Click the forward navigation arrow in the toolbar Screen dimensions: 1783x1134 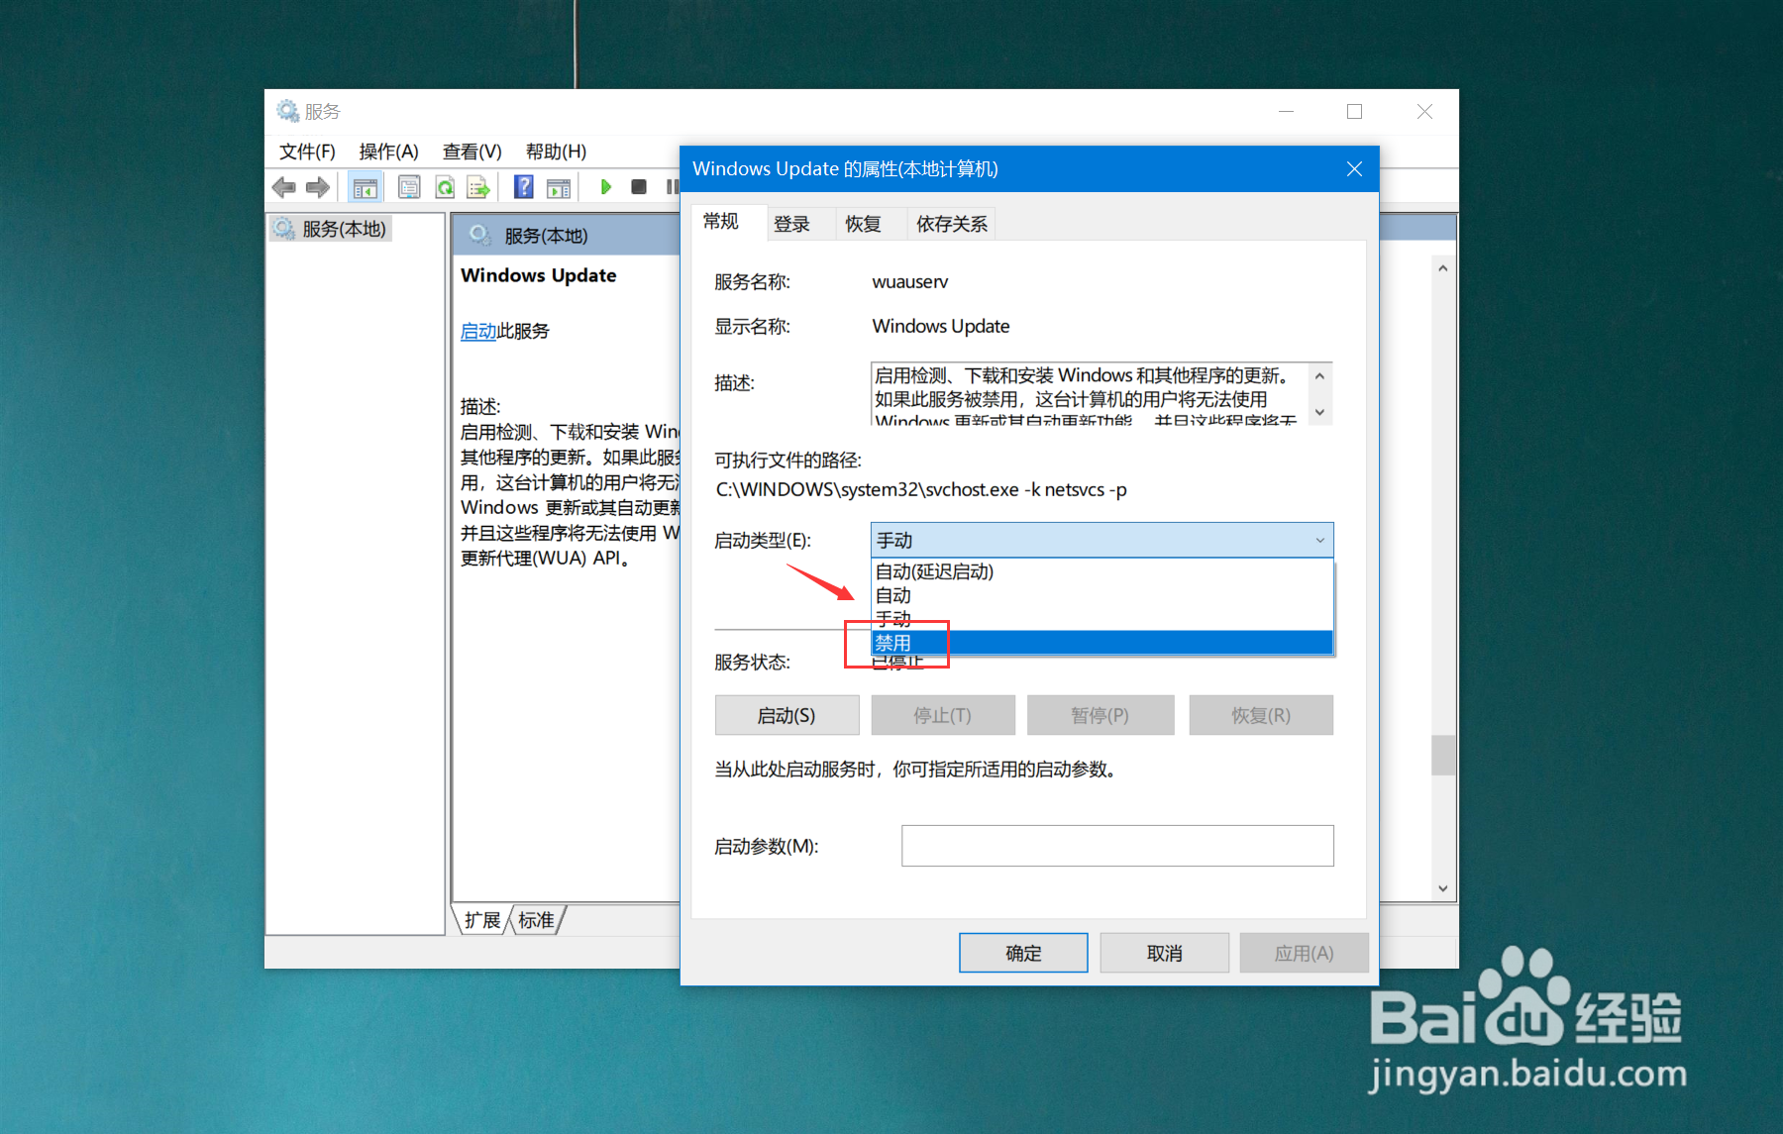click(x=317, y=186)
